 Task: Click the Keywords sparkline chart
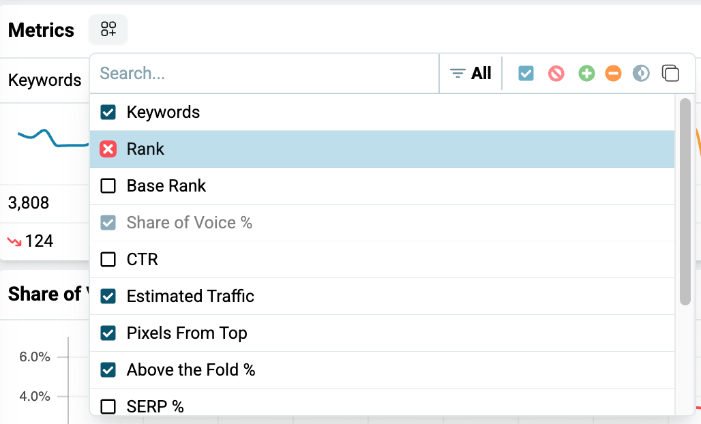[x=53, y=138]
